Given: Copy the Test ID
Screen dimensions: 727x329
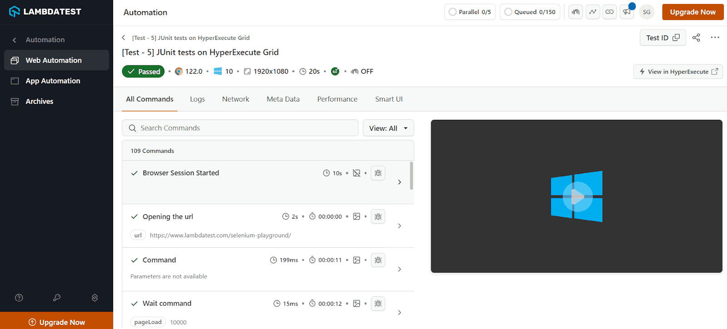Looking at the screenshot, I should point(663,38).
